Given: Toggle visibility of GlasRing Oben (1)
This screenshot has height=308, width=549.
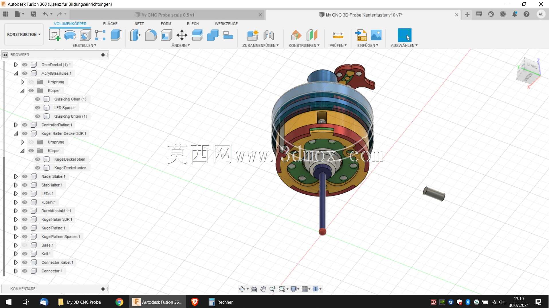Looking at the screenshot, I should pos(38,99).
